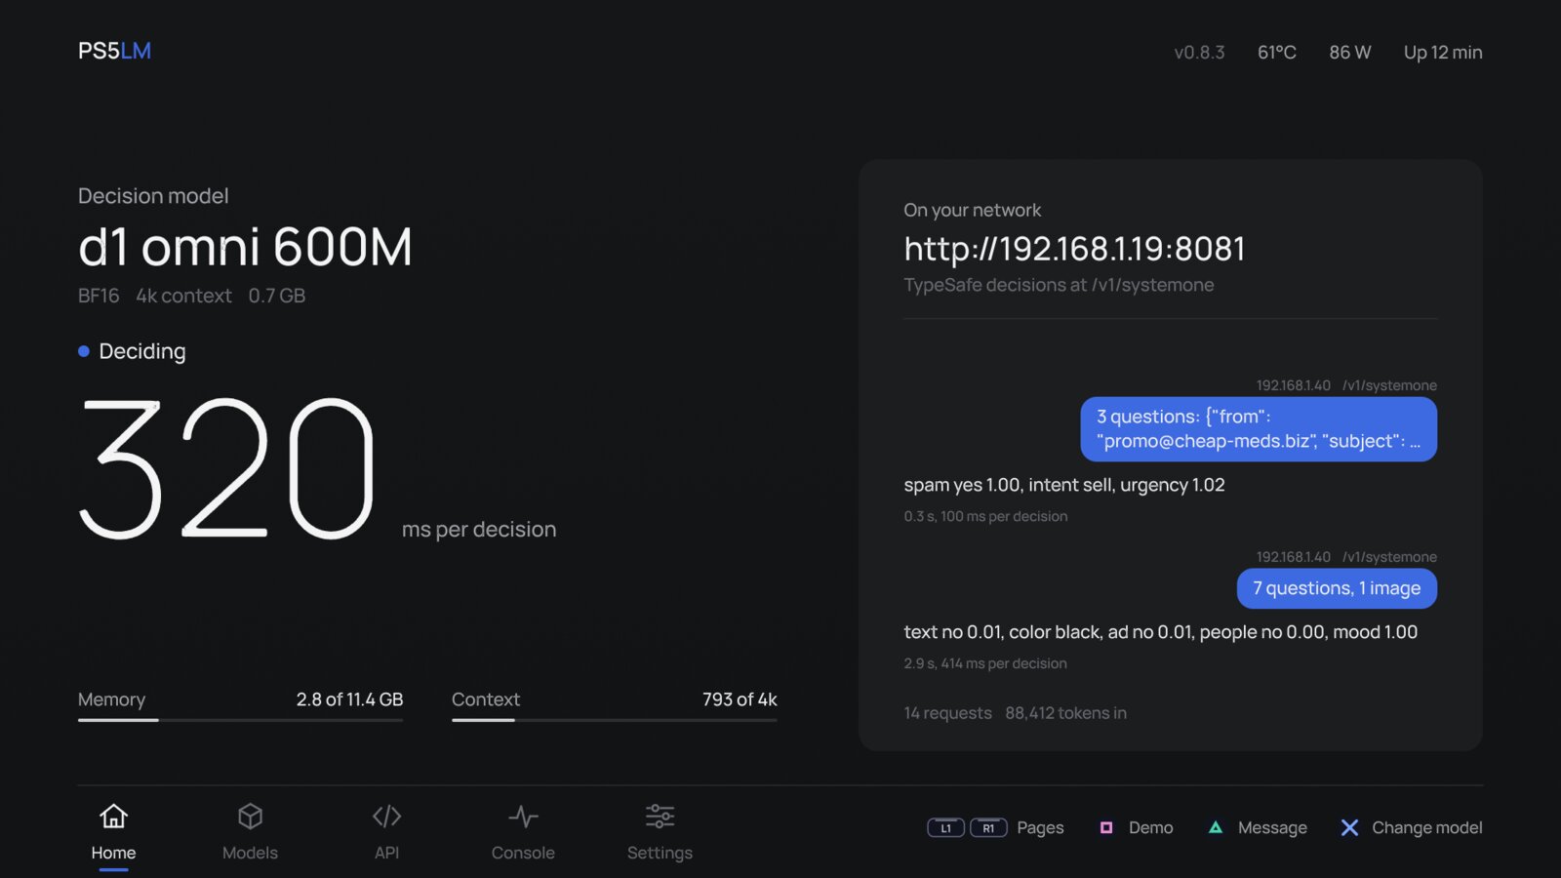Click the pink square Demo icon
This screenshot has height=878, width=1561.
(x=1106, y=827)
